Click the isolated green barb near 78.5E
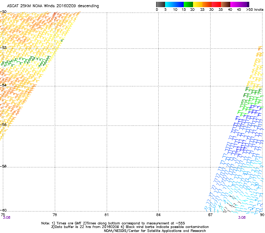The width and height of the screenshot is (265, 233). [x=62, y=41]
